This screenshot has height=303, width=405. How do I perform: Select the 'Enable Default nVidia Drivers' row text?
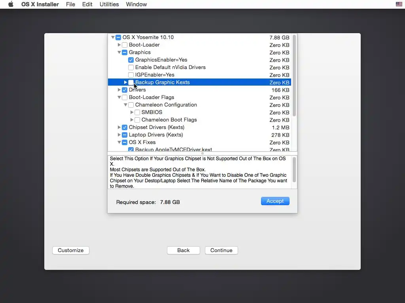click(170, 67)
